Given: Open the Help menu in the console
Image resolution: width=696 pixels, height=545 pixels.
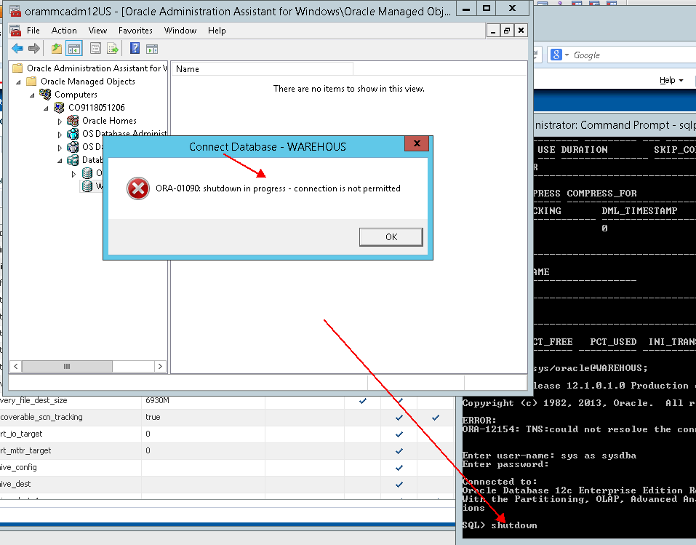Looking at the screenshot, I should coord(217,31).
